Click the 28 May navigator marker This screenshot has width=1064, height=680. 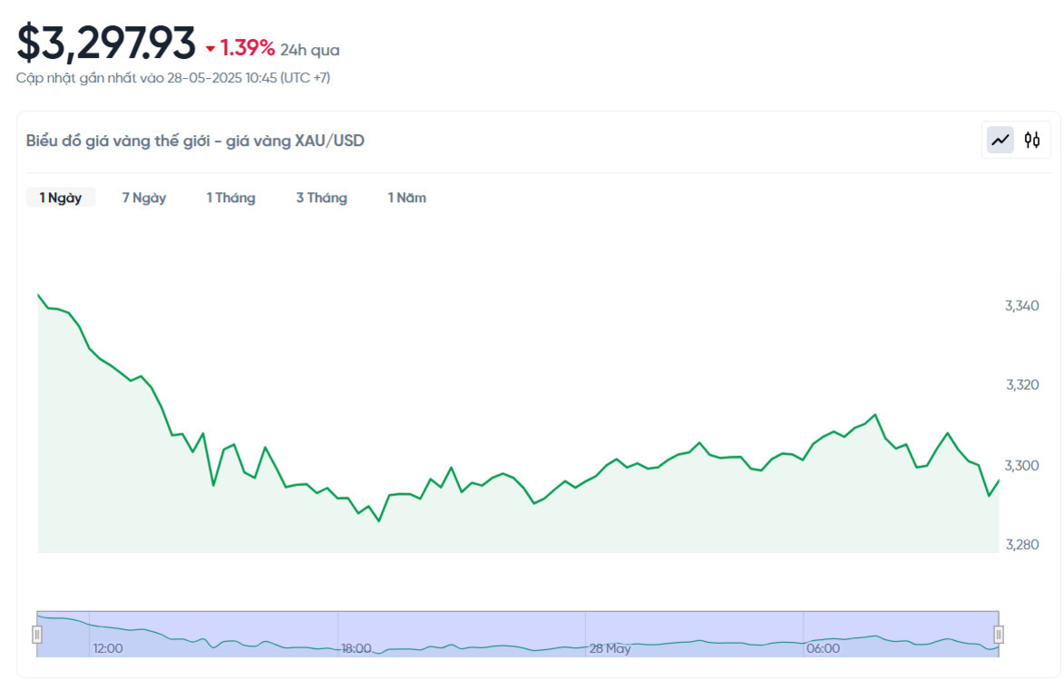[x=610, y=648]
